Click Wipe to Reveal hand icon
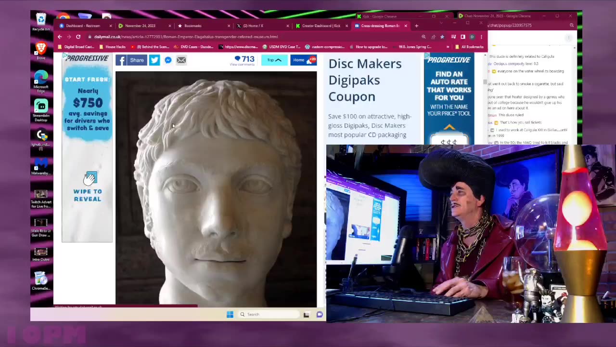The image size is (616, 347). pos(90,179)
